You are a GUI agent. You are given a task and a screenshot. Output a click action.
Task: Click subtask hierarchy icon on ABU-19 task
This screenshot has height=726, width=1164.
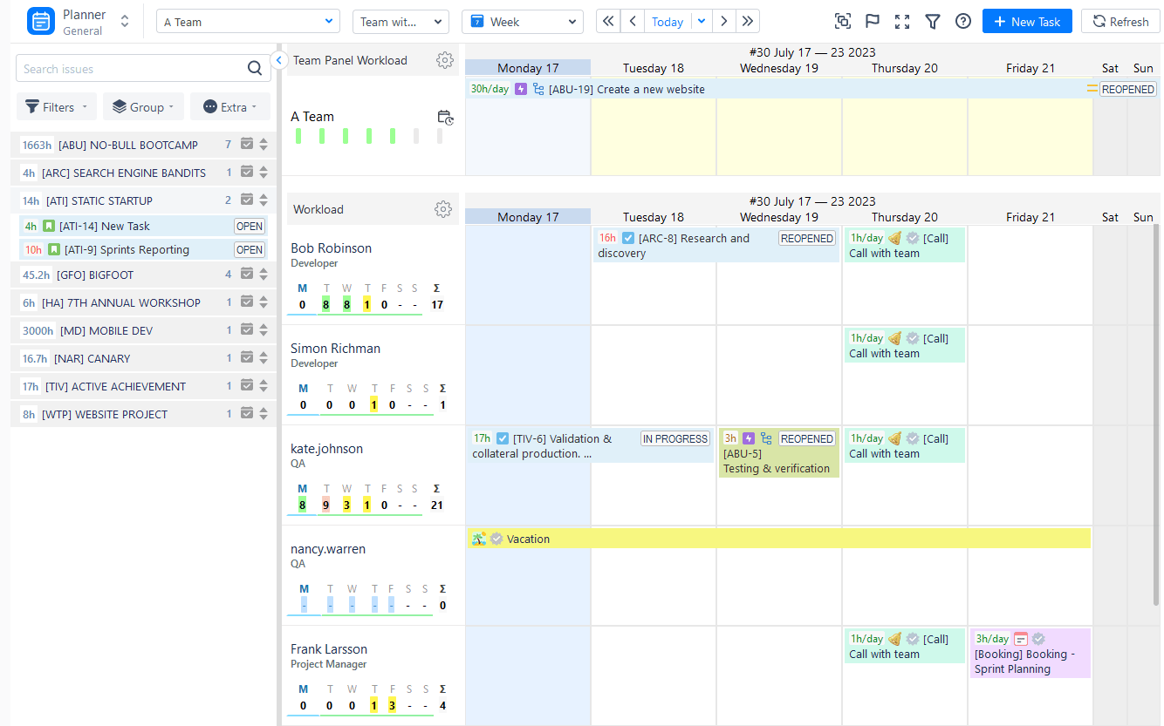[x=538, y=89]
